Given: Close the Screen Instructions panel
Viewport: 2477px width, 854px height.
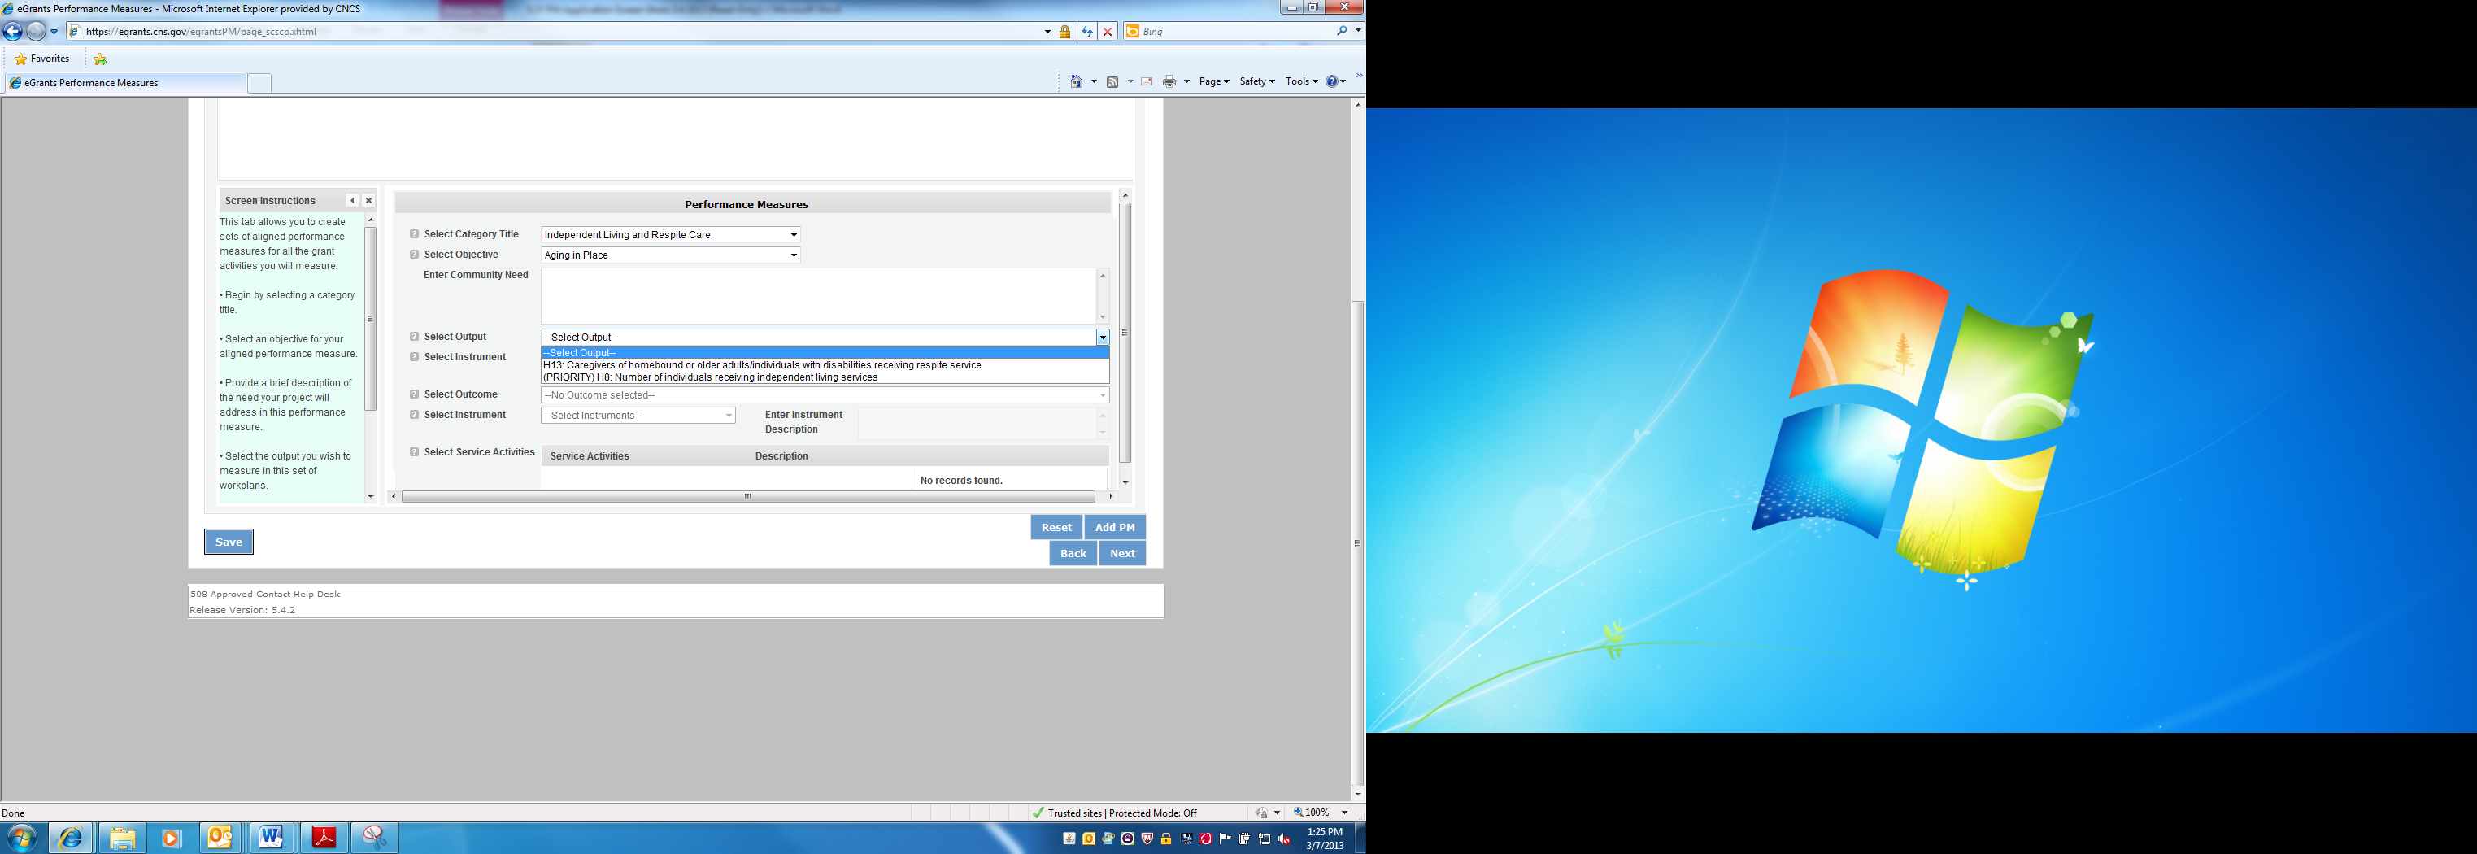Looking at the screenshot, I should point(368,201).
